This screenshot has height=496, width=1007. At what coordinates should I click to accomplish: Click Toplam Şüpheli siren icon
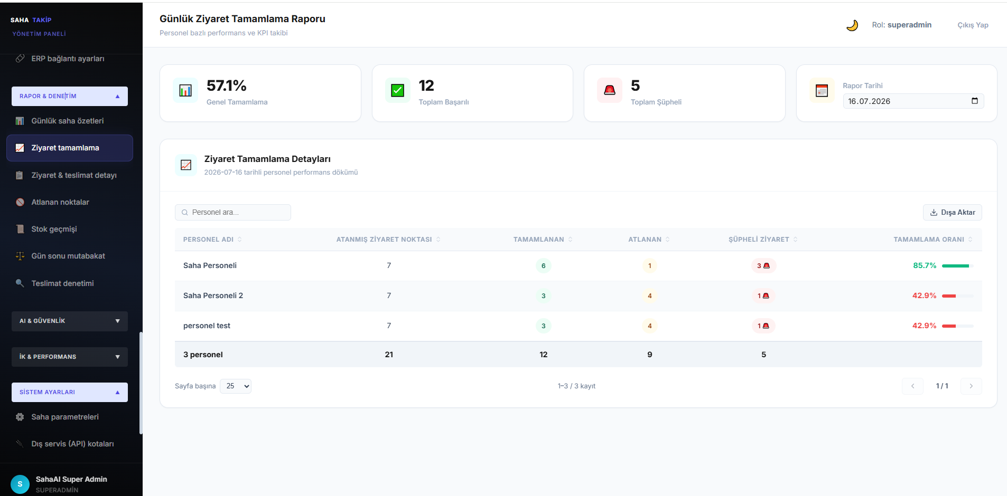[x=610, y=91]
